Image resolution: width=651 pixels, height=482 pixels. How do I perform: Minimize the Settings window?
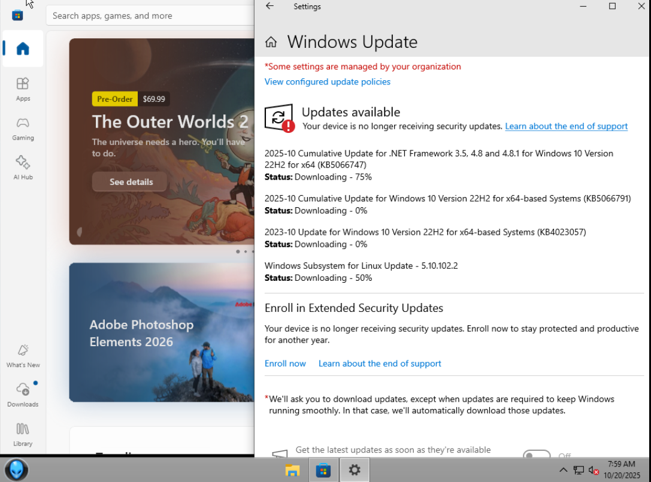tap(583, 6)
